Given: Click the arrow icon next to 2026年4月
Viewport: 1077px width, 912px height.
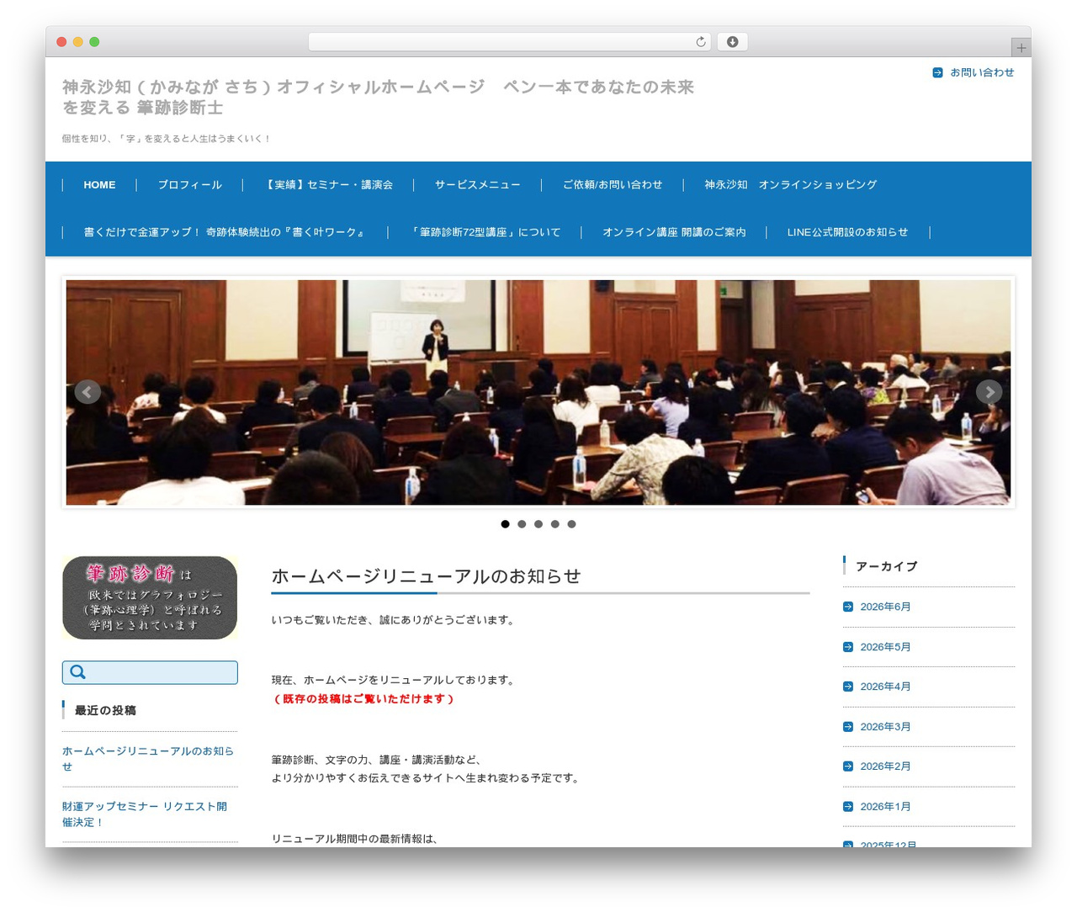Looking at the screenshot, I should click(x=848, y=687).
